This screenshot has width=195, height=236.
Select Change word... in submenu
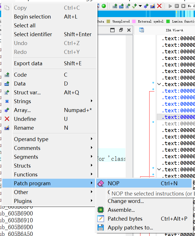[144, 201]
